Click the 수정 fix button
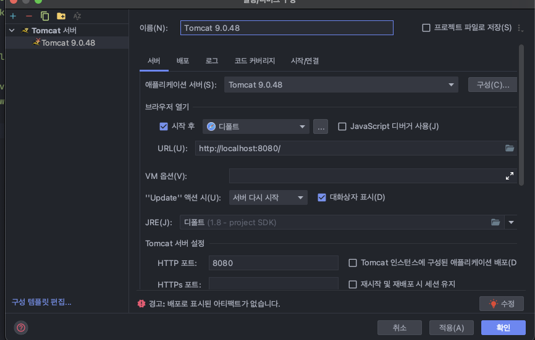The image size is (535, 340). 501,304
